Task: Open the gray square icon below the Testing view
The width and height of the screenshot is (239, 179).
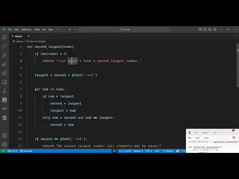Action: pyautogui.click(x=4, y=100)
